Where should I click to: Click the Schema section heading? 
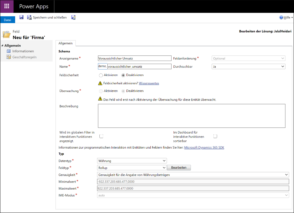point(64,51)
